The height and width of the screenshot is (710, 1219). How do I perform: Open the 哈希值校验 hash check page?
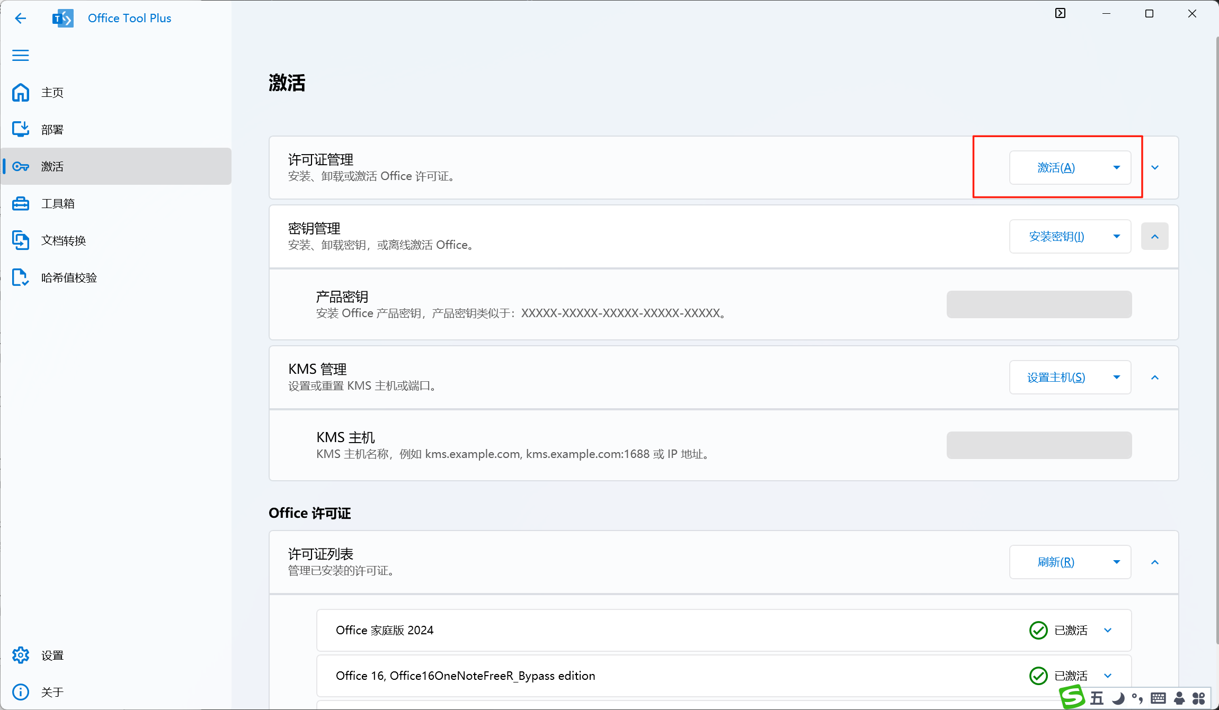click(116, 277)
